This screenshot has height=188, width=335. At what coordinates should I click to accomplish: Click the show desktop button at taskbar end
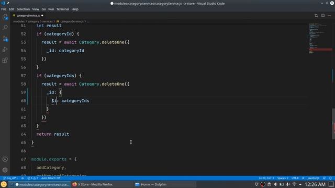(x=331, y=184)
